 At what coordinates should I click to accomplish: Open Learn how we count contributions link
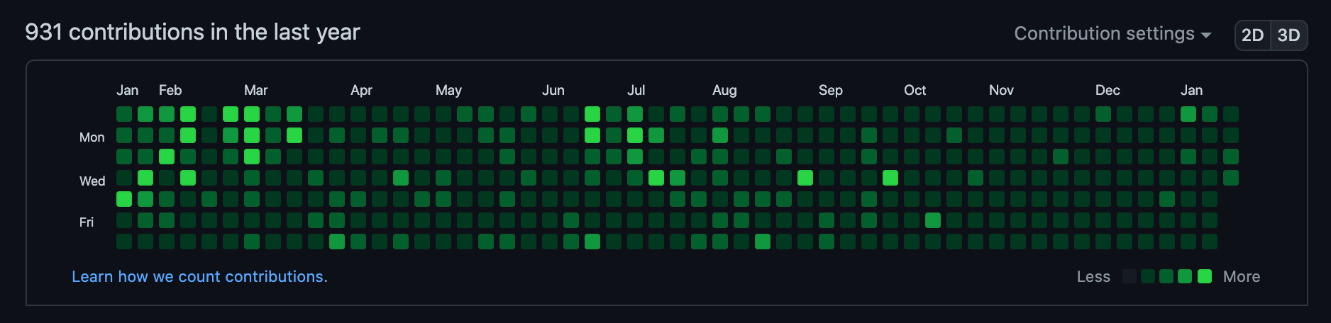click(x=199, y=276)
